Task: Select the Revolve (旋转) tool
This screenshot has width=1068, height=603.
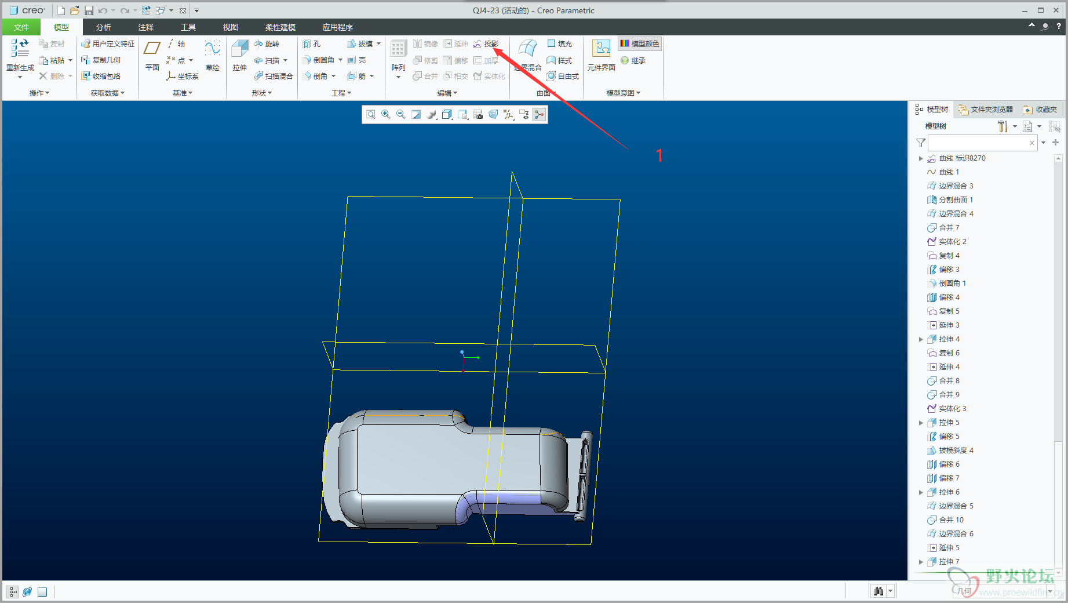Action: pos(267,44)
